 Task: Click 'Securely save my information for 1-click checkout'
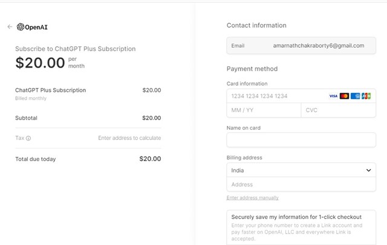296,217
